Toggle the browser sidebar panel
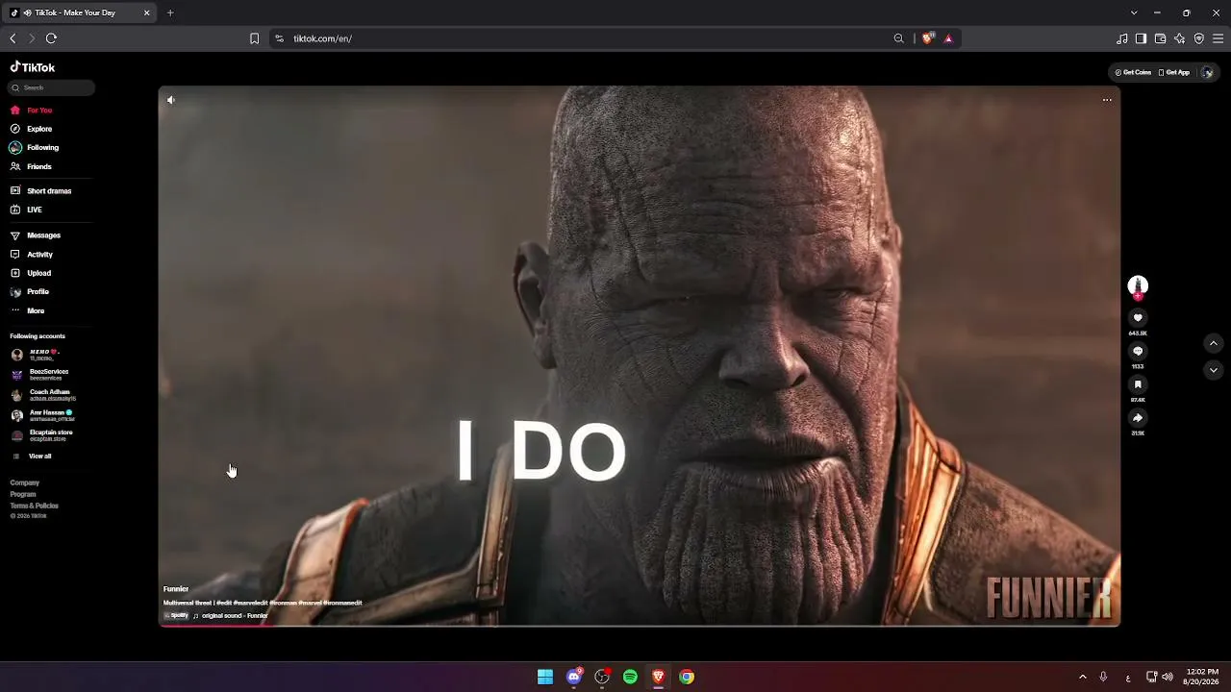Viewport: 1231px width, 692px height. point(1141,38)
